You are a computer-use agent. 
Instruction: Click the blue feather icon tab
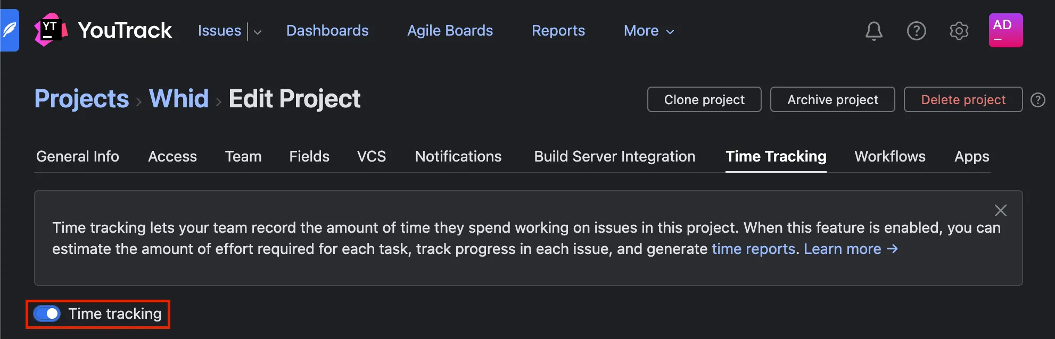[10, 30]
